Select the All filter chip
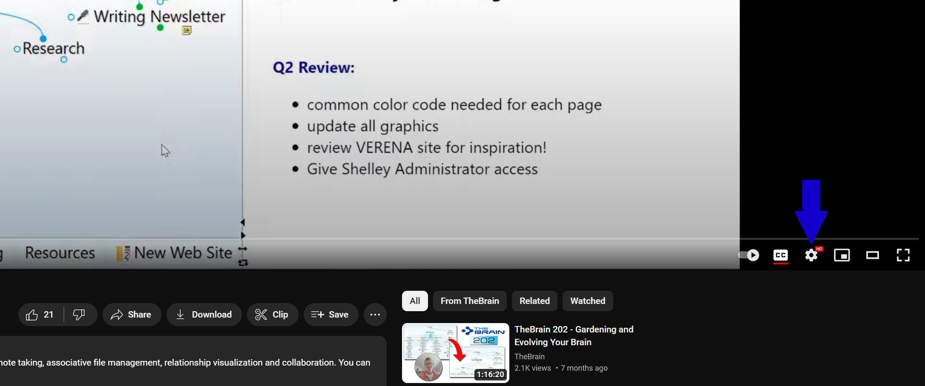This screenshot has width=925, height=386. click(415, 301)
